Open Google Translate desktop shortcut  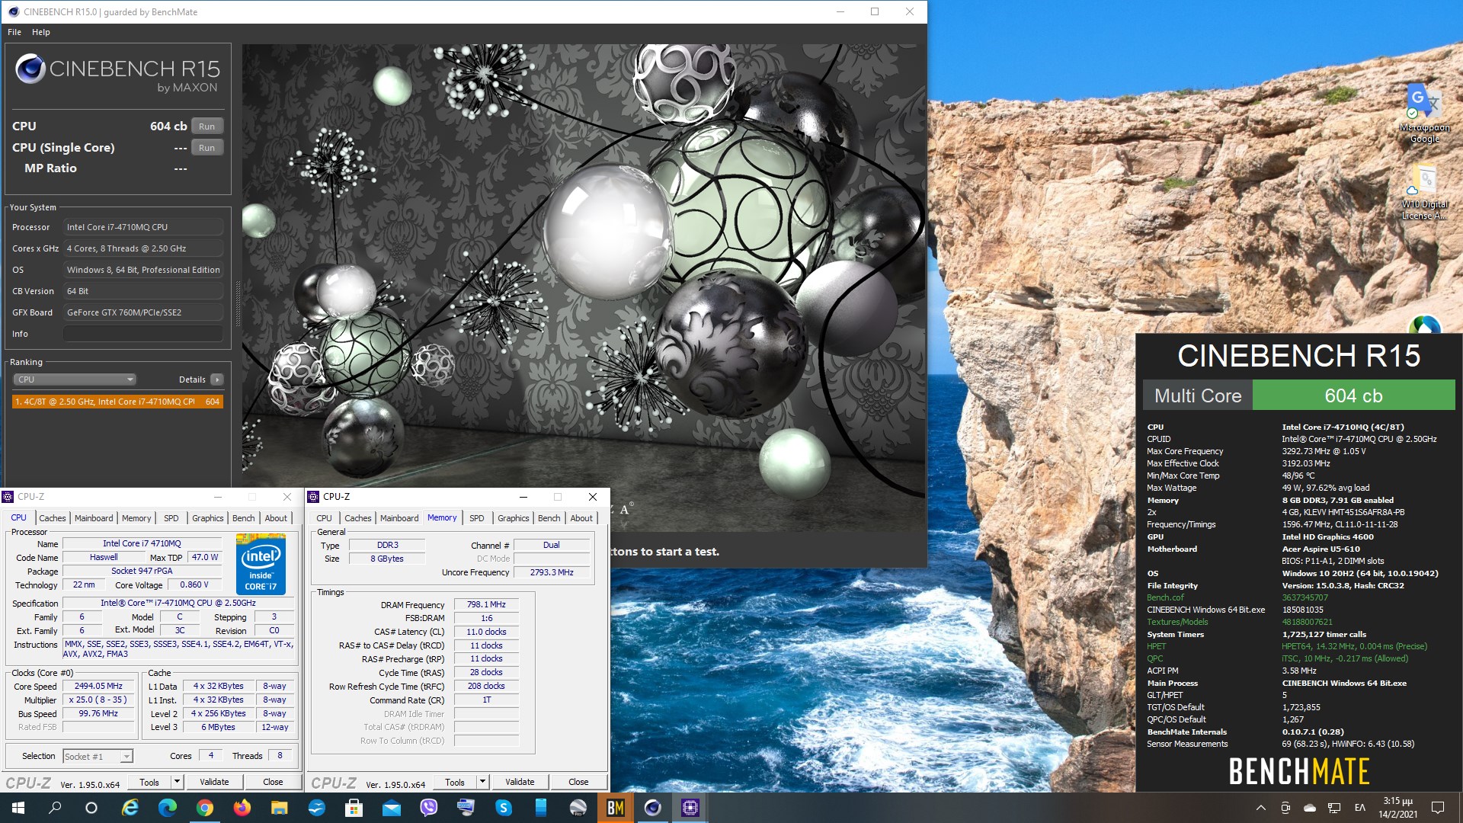(1424, 114)
